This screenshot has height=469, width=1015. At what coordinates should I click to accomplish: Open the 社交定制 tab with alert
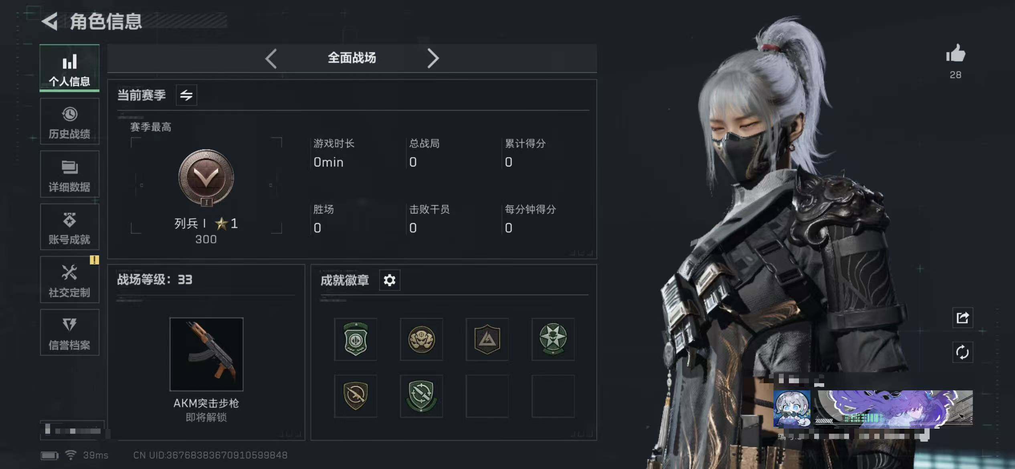[70, 279]
